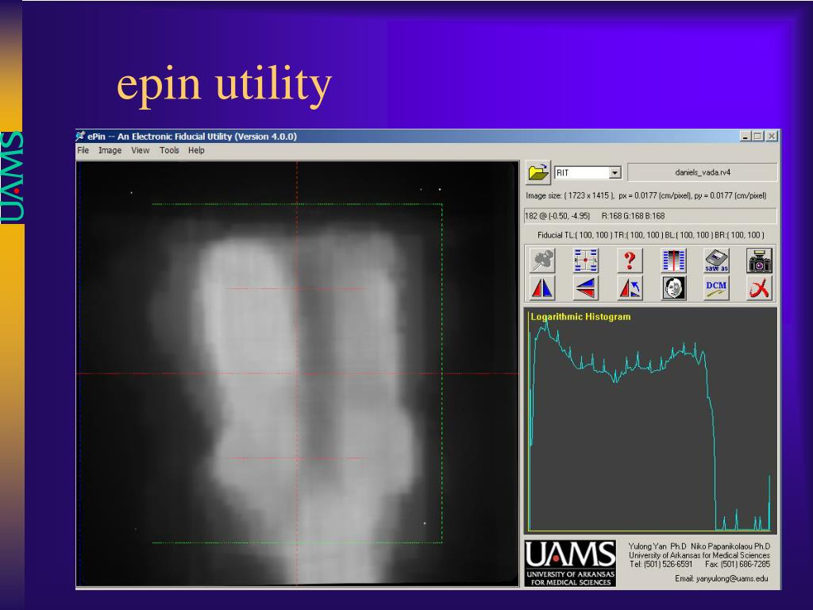Click the Logarithmic Histogram plot
Viewport: 813px width, 610px height.
click(650, 420)
